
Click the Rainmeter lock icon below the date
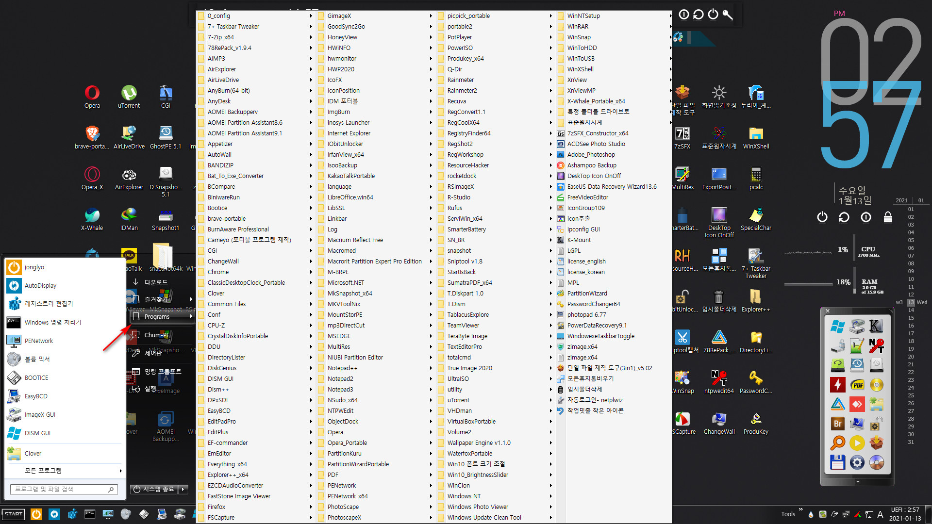(888, 217)
